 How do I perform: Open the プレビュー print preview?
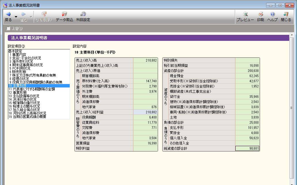tap(245, 14)
